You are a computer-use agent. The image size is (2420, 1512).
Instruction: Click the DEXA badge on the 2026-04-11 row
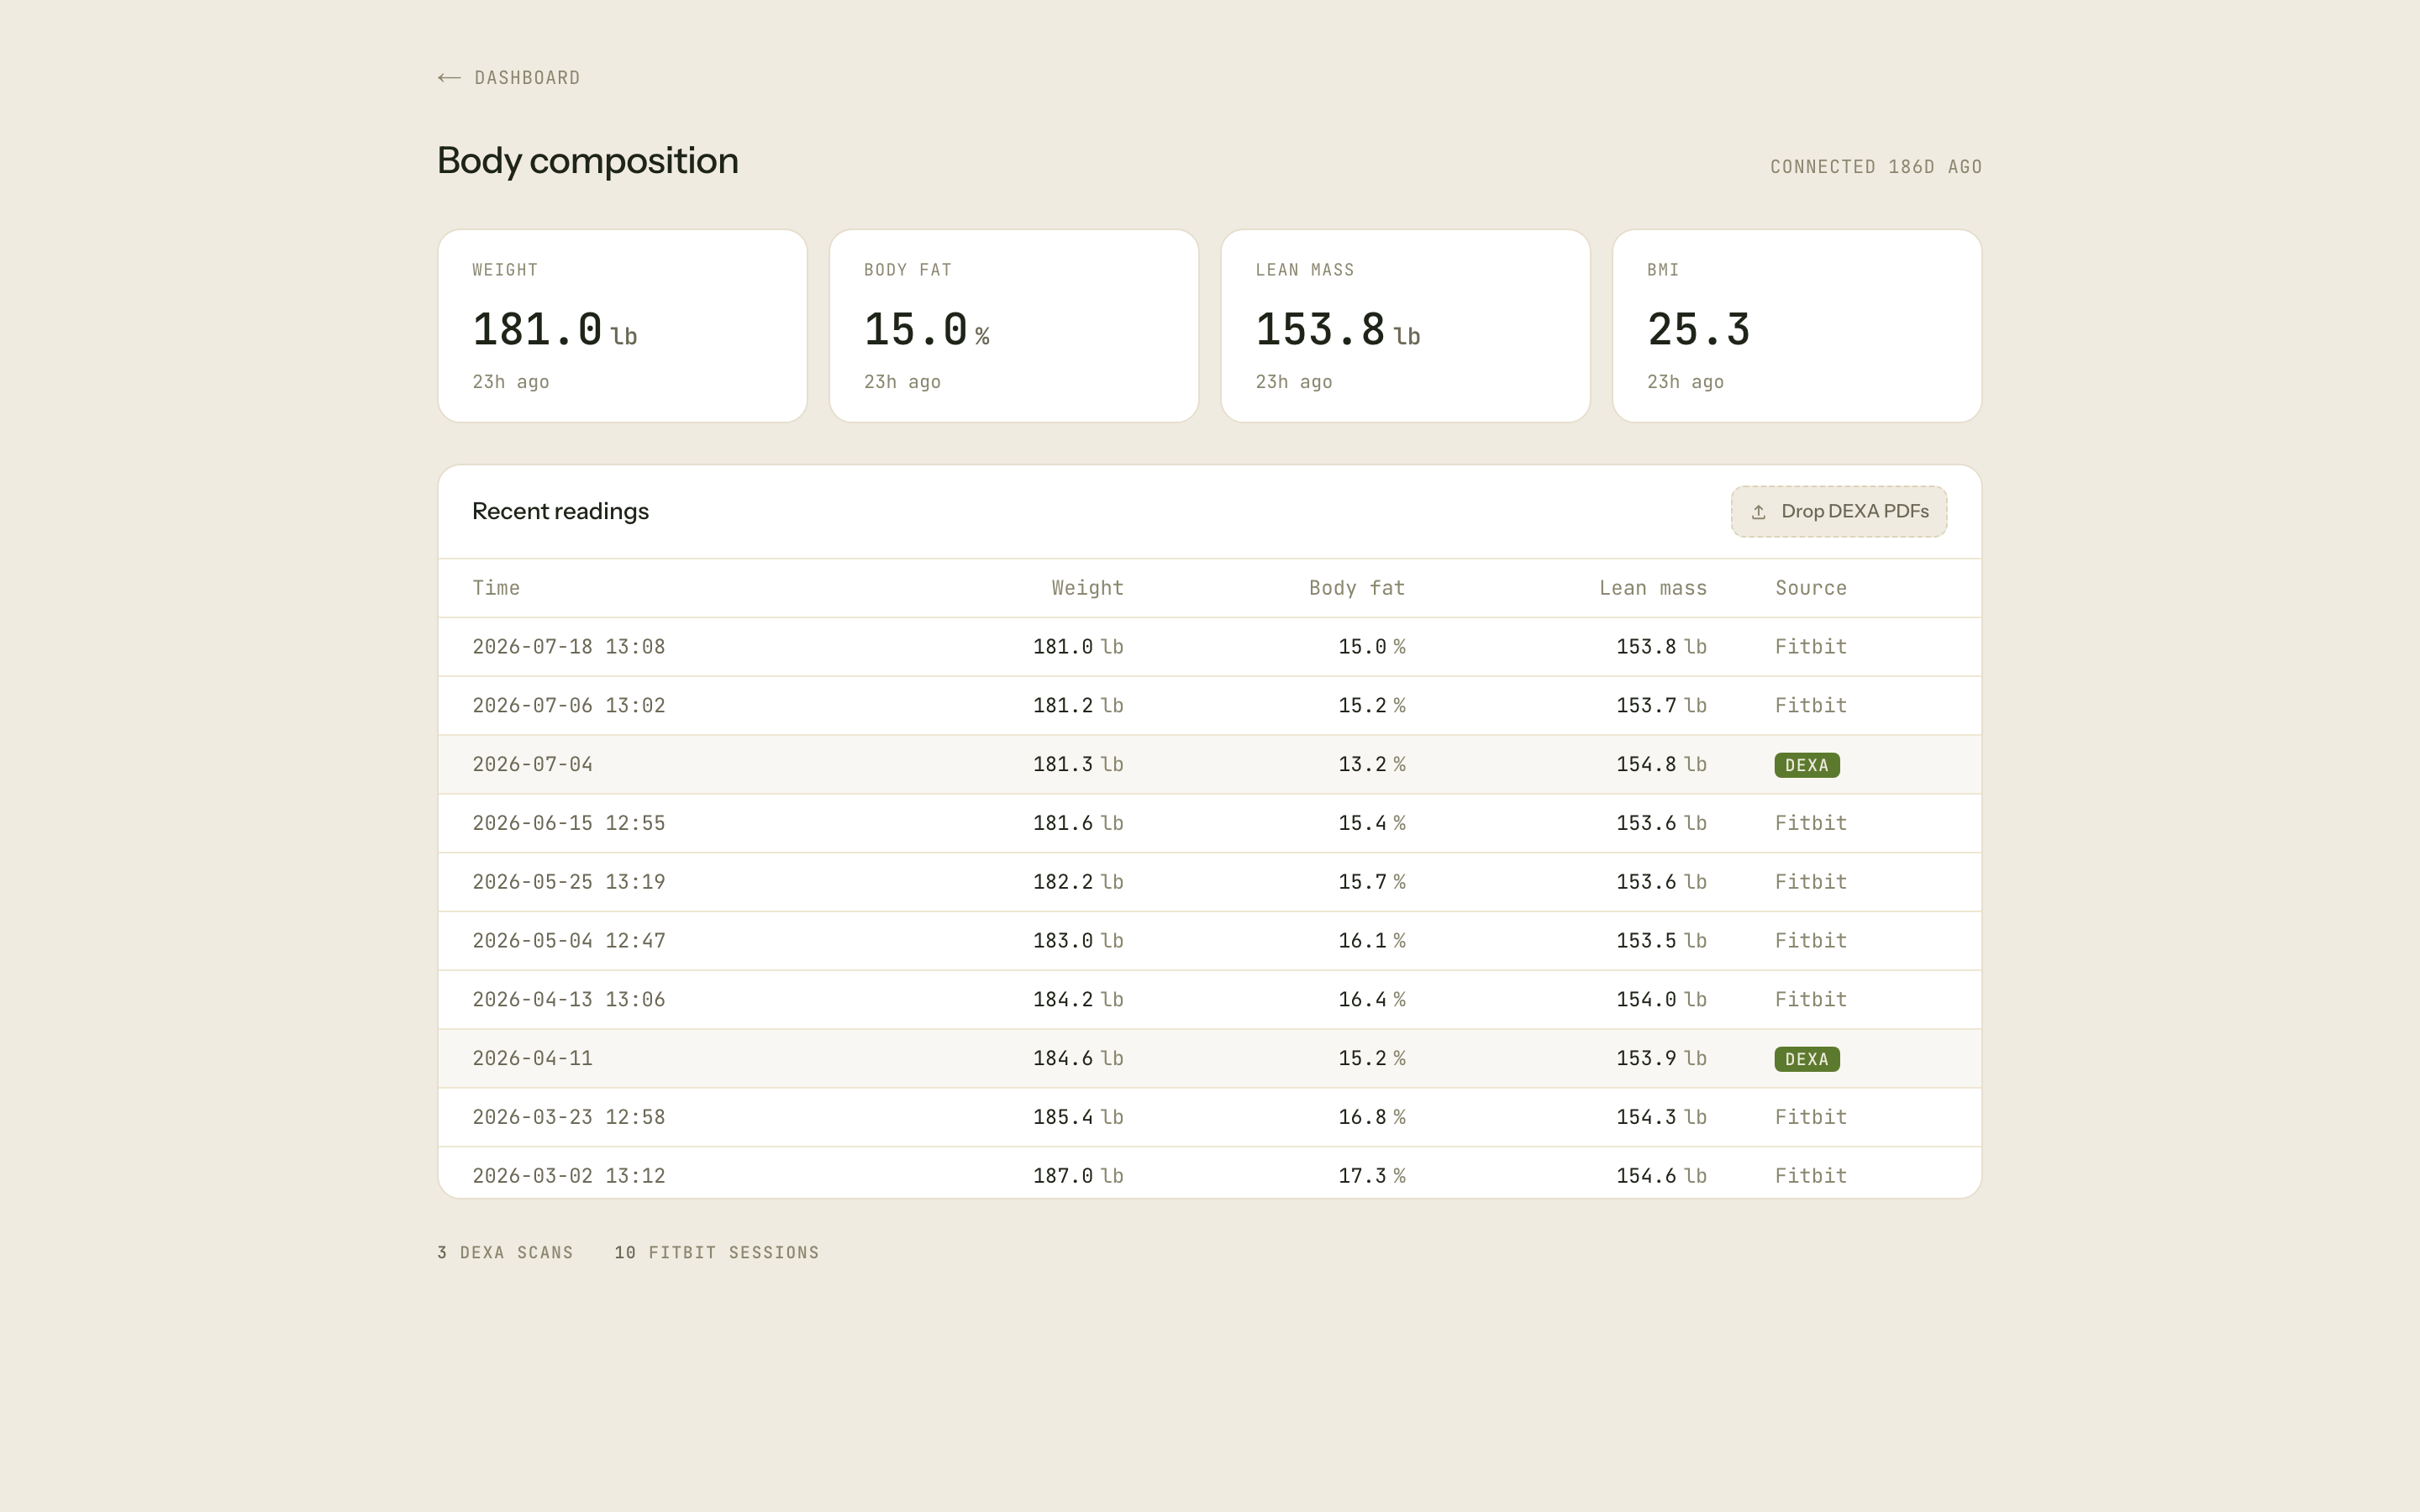tap(1807, 1059)
